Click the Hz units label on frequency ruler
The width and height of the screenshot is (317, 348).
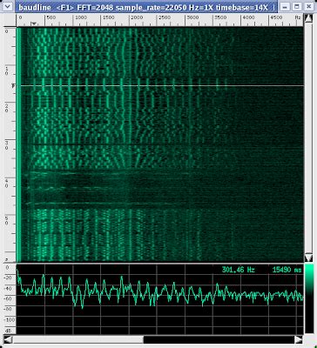(x=298, y=17)
